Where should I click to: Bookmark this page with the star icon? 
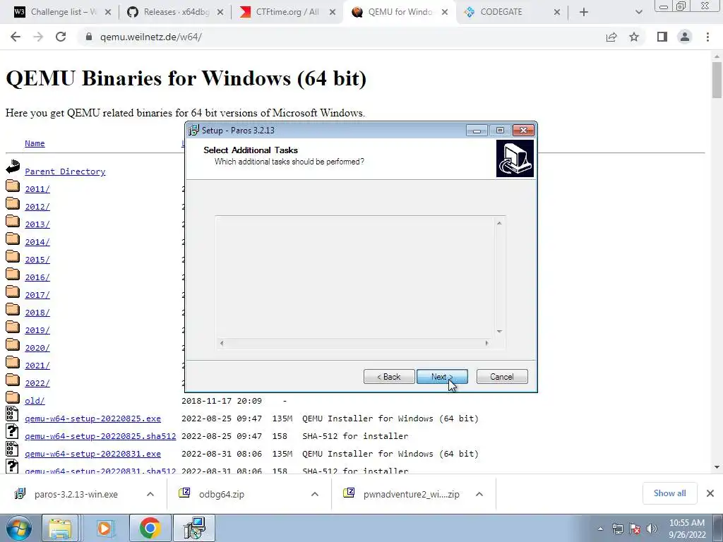[634, 37]
